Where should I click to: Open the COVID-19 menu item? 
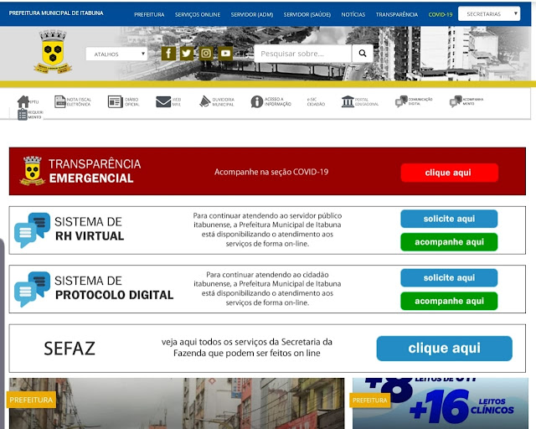coord(441,15)
